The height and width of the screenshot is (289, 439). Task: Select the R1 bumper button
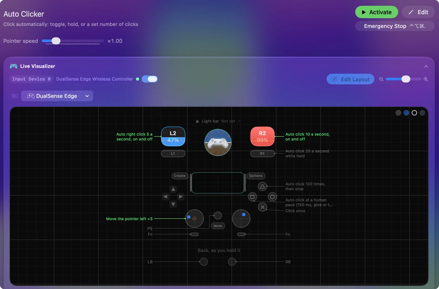[262, 154]
